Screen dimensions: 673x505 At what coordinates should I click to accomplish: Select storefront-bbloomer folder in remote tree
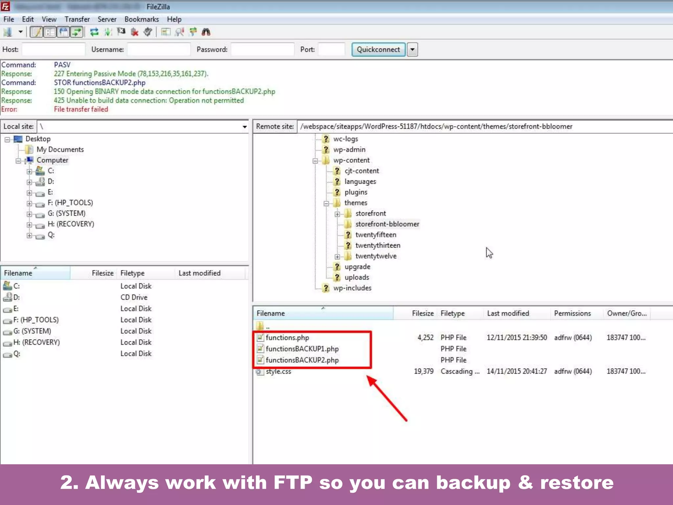pos(387,224)
